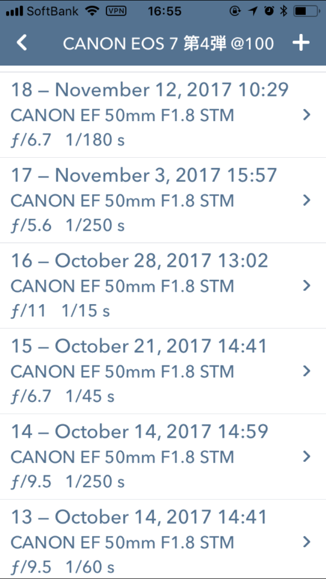The height and width of the screenshot is (579, 326).
Task: Tap the alarm clock status icon
Action: point(269,11)
